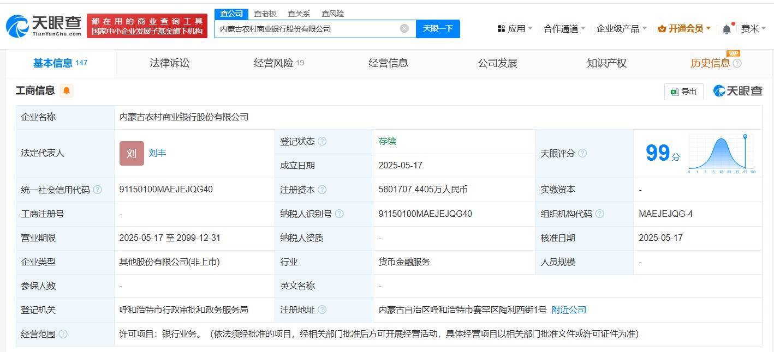Click the approval date value beside 核准日期
This screenshot has width=774, height=352.
(660, 238)
